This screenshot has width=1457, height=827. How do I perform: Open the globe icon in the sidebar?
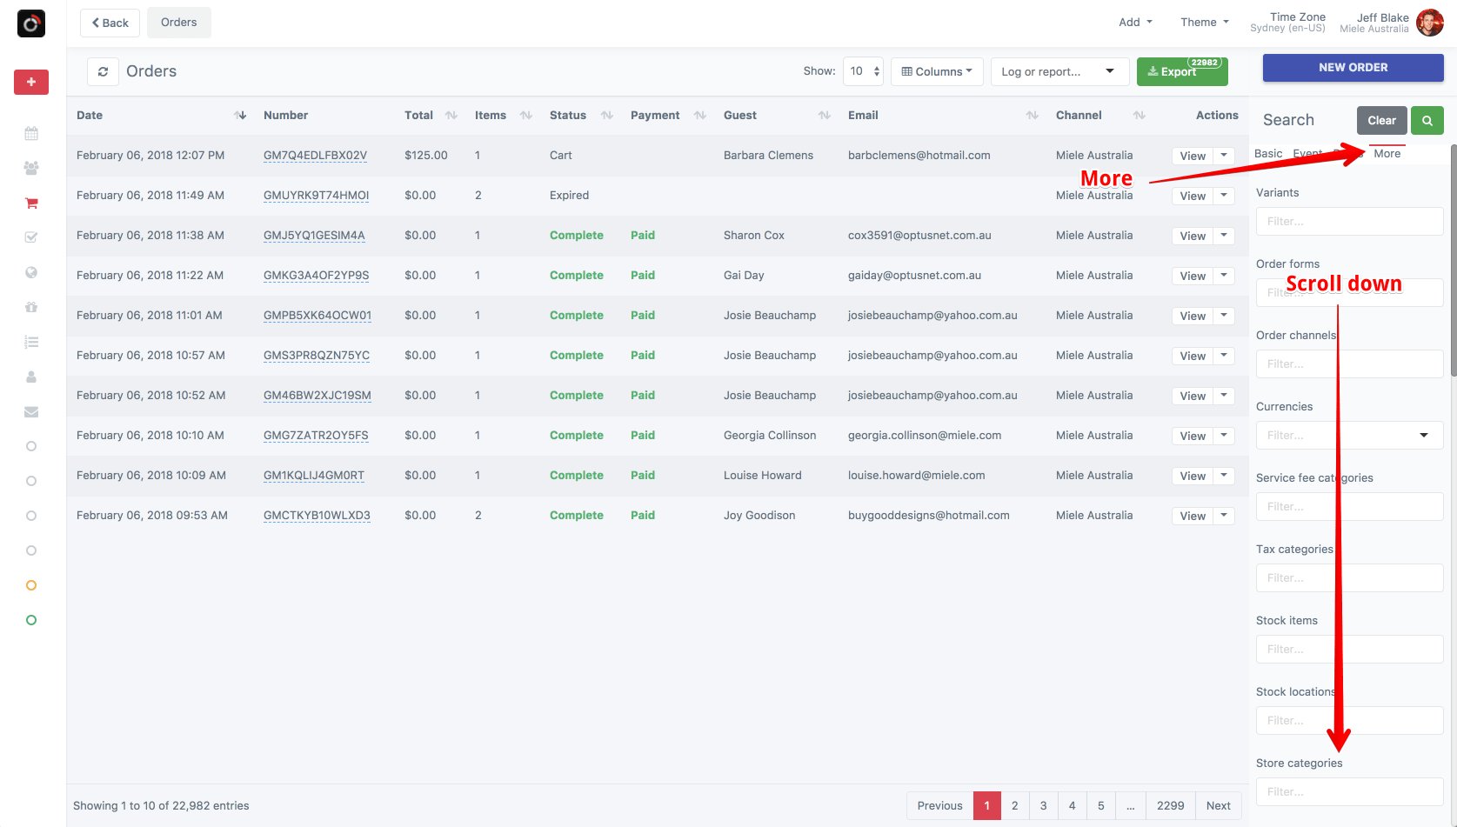pyautogui.click(x=31, y=272)
